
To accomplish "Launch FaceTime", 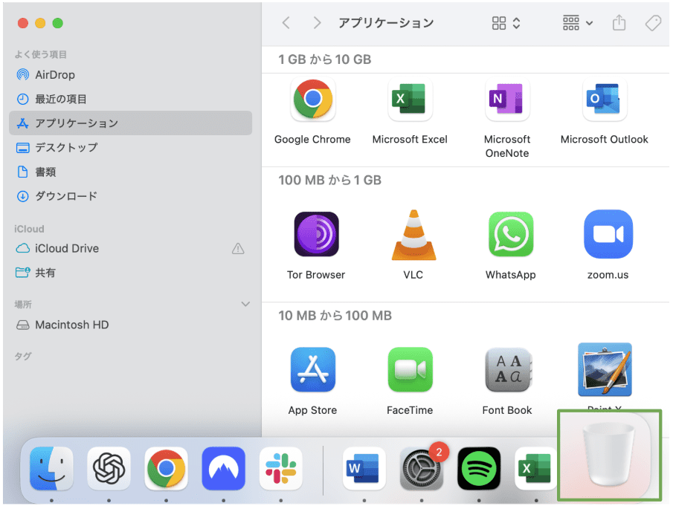I will [x=410, y=369].
